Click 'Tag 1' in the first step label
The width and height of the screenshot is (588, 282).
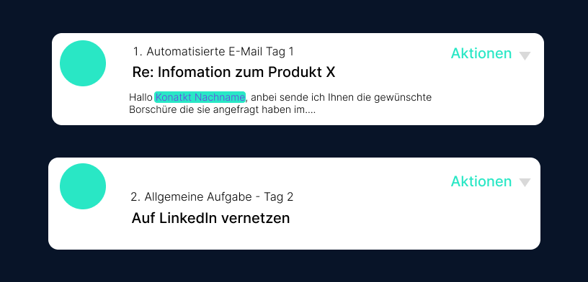pyautogui.click(x=280, y=52)
